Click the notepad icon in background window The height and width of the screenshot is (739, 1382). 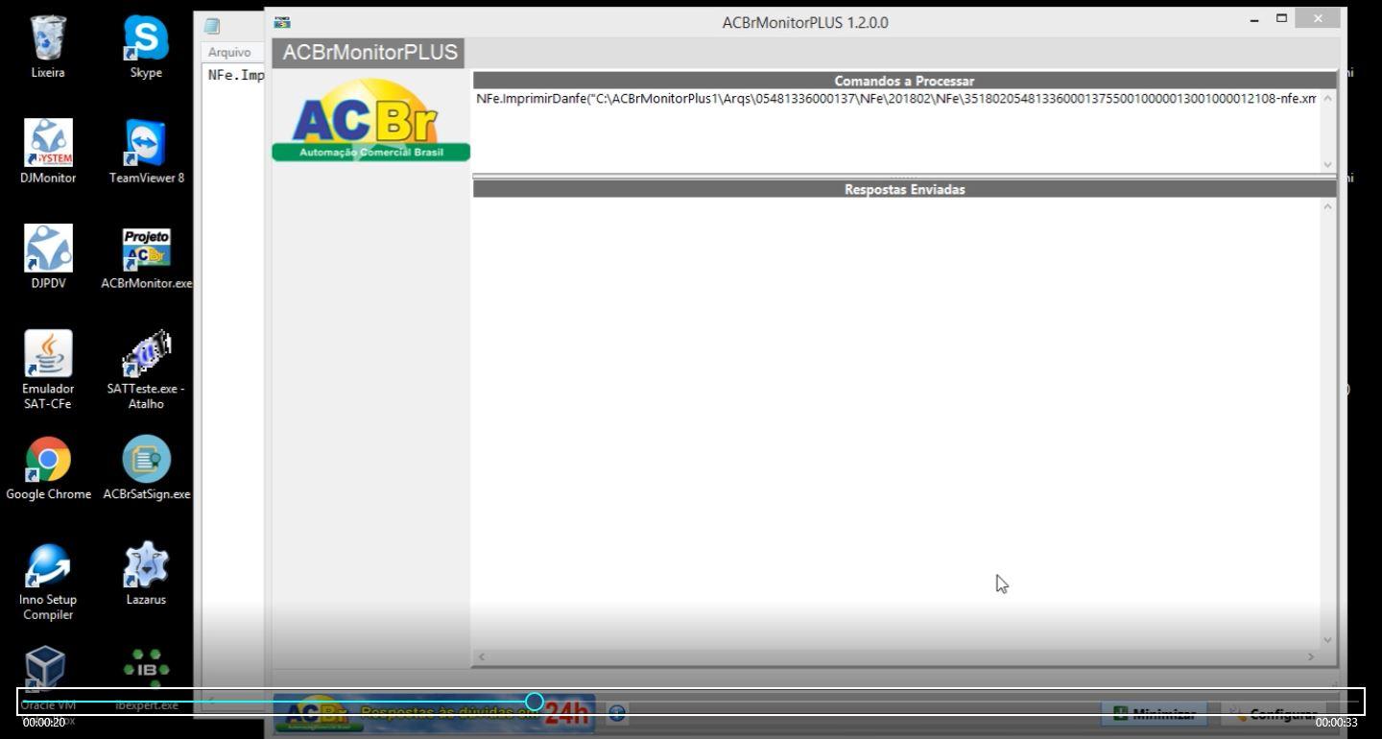click(x=212, y=27)
